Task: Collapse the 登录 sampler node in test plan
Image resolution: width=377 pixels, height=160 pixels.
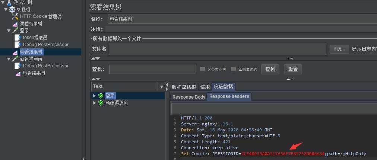Action: point(9,31)
